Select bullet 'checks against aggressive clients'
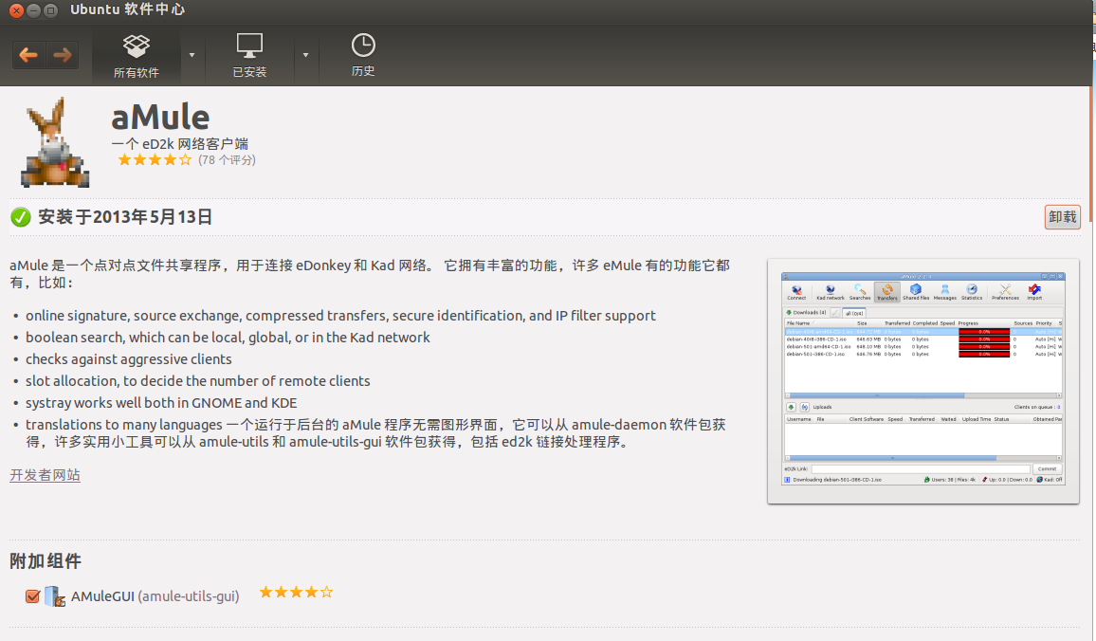 (x=129, y=359)
